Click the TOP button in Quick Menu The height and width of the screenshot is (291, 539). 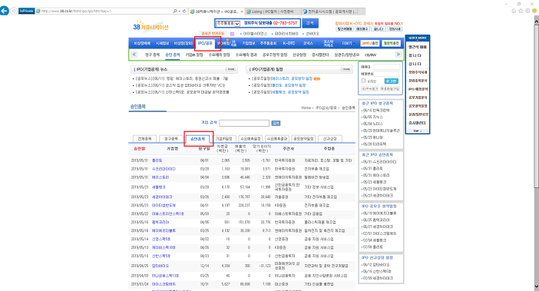[417, 131]
